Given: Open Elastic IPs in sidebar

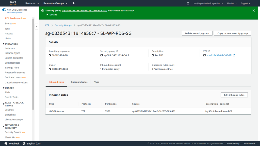Looking at the screenshot, I should 10,137.
